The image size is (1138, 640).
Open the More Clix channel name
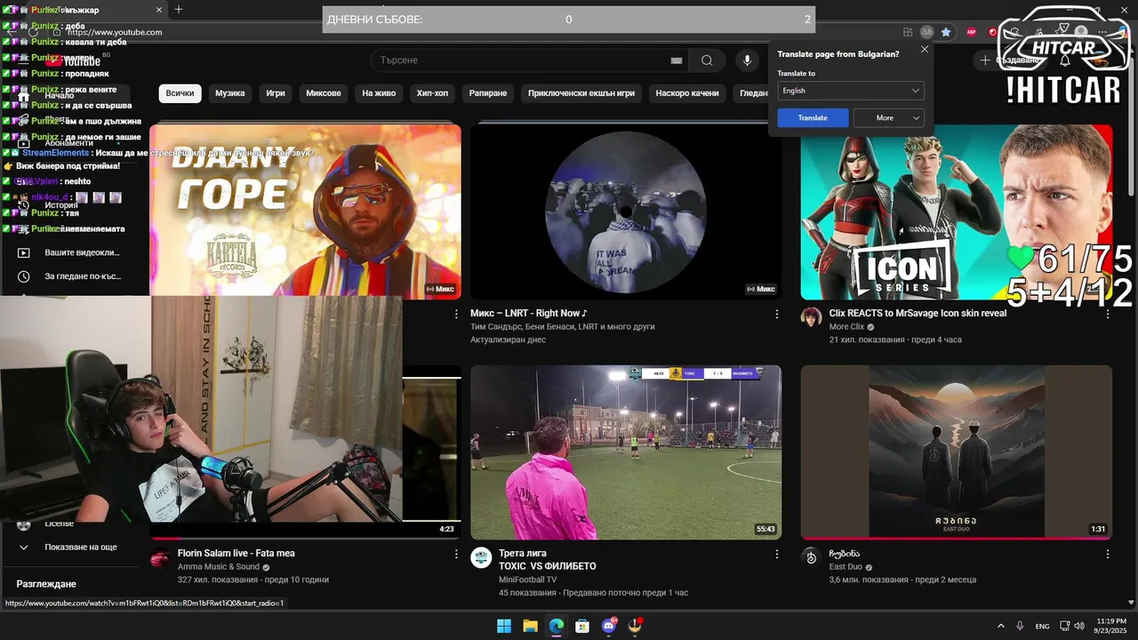click(x=846, y=327)
